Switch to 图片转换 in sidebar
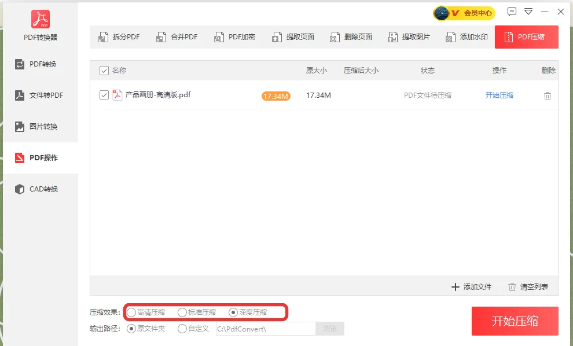This screenshot has width=573, height=346. pos(41,126)
